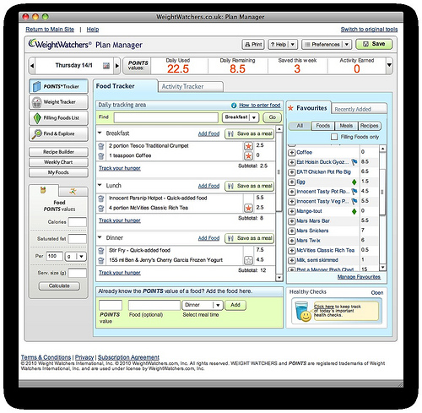Screen dimensions: 422x413
Task: Add Mars Twix from Favourites
Action: [292, 241]
